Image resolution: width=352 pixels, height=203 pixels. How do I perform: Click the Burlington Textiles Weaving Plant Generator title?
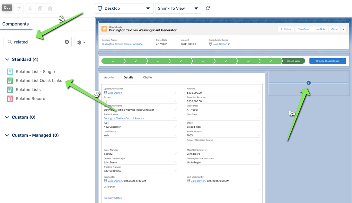point(143,30)
